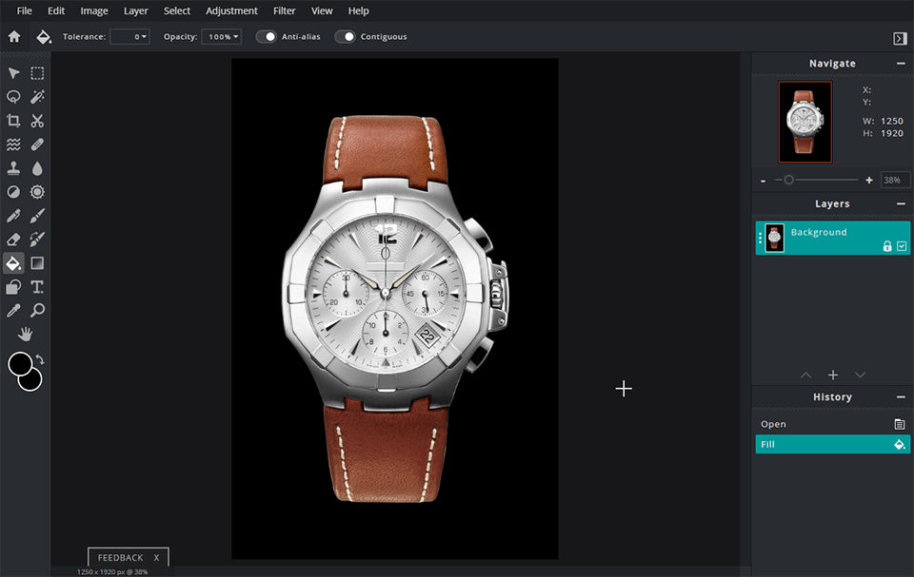Viewport: 914px width, 577px height.
Task: Select the Magic Wand tool
Action: (37, 96)
